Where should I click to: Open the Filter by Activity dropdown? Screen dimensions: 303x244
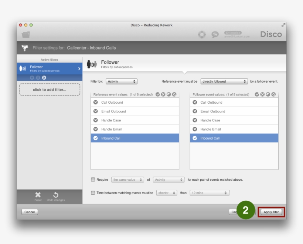(x=122, y=81)
